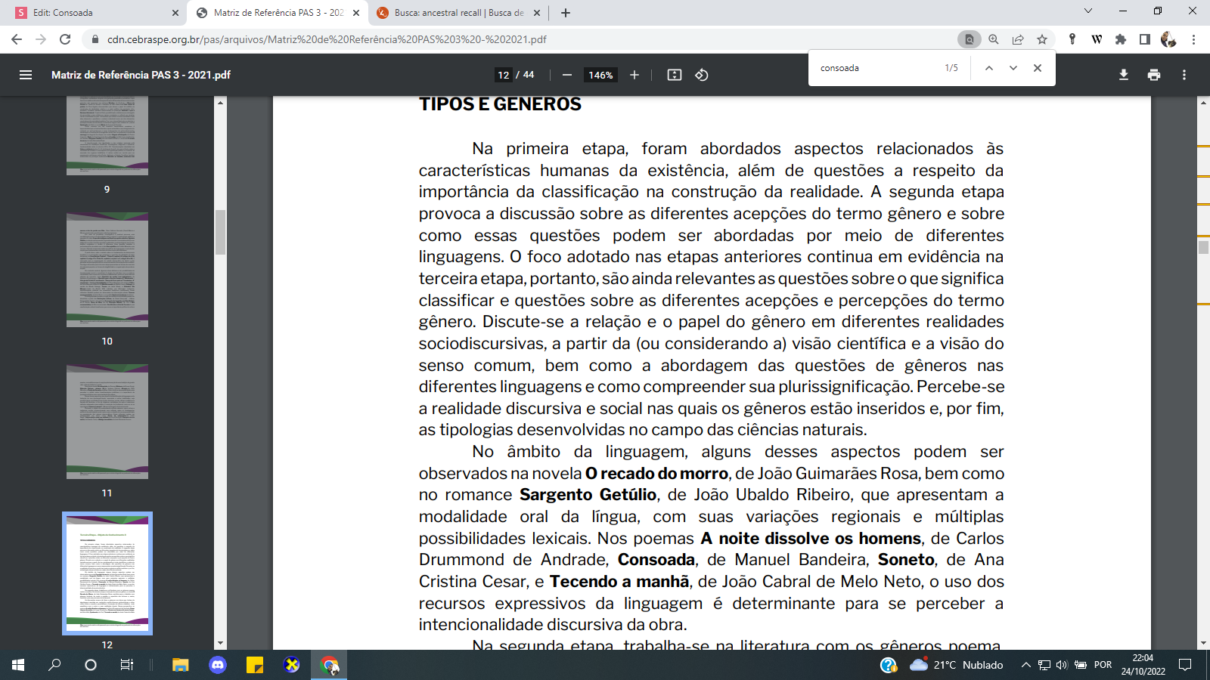Toggle the PDF sidebar menu icon
The image size is (1210, 680).
[x=26, y=75]
